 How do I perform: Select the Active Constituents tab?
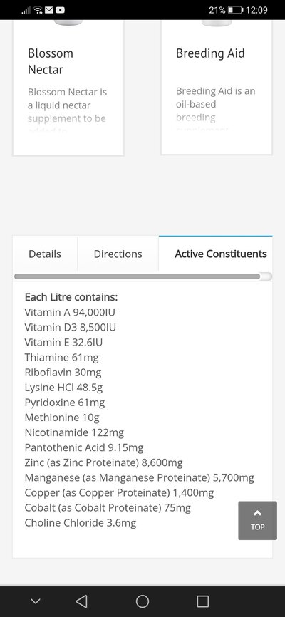(x=220, y=254)
